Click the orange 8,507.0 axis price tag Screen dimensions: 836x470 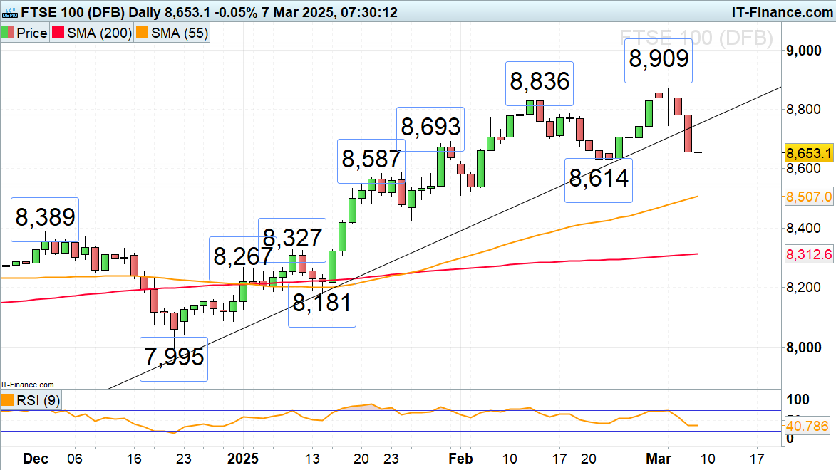pyautogui.click(x=809, y=197)
